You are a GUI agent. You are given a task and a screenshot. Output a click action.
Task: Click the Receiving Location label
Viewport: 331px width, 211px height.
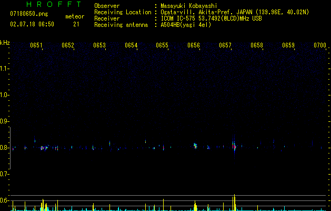123,12
